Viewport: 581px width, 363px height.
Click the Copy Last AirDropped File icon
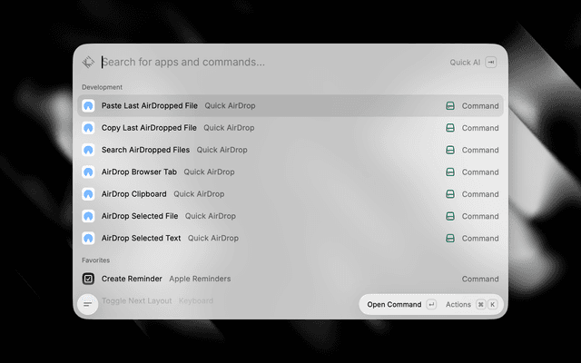click(x=88, y=128)
